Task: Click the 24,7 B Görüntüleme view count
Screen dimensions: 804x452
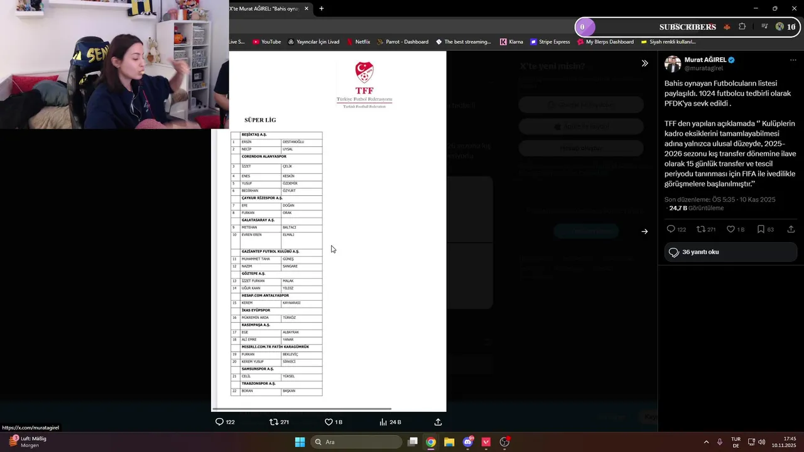Action: [697, 208]
